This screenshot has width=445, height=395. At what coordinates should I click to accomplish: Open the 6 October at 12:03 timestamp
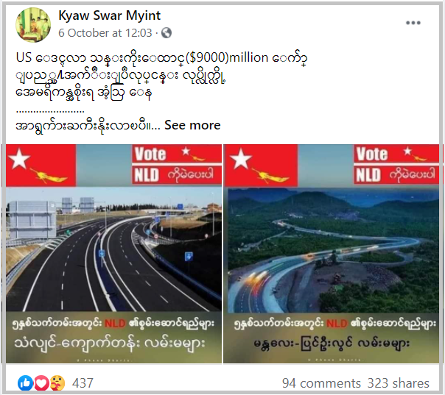coord(105,33)
